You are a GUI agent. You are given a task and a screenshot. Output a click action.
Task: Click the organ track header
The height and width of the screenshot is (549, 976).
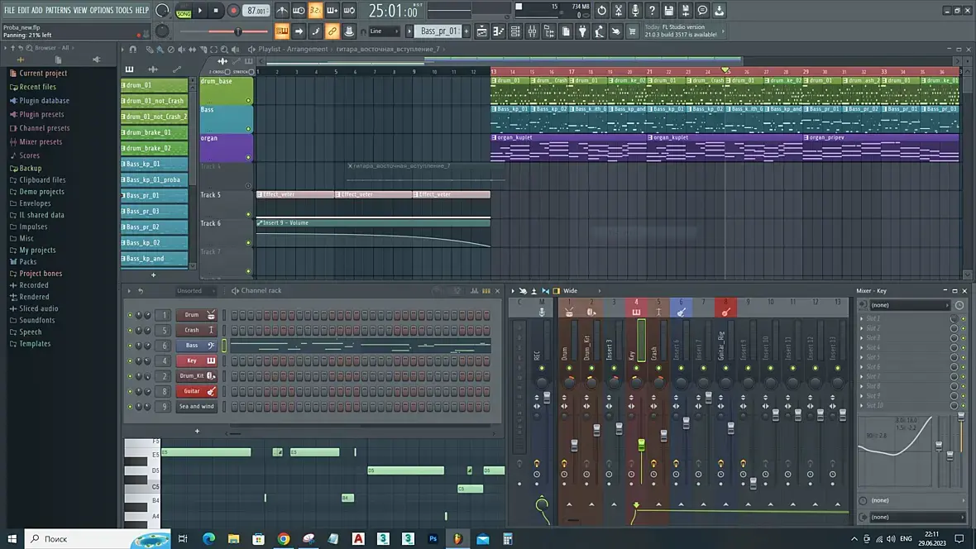[x=226, y=148]
